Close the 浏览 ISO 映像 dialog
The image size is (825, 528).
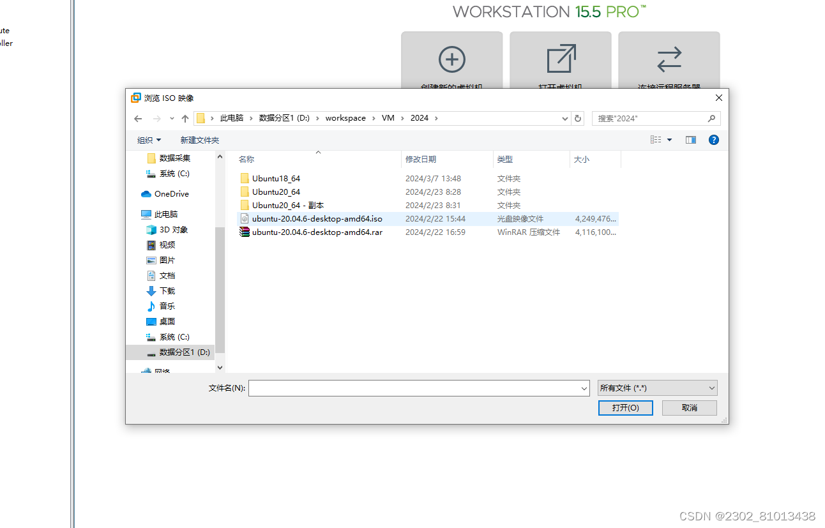coord(718,98)
